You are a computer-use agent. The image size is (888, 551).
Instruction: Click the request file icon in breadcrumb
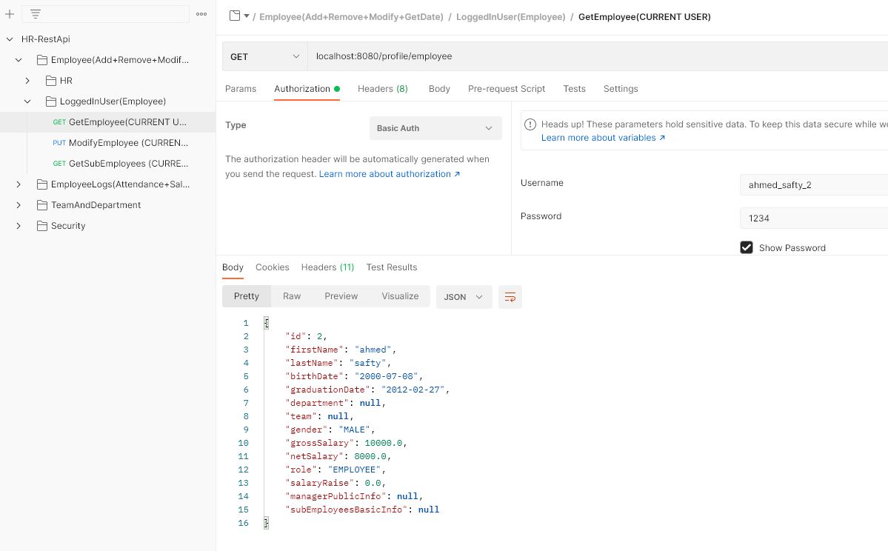coord(235,16)
